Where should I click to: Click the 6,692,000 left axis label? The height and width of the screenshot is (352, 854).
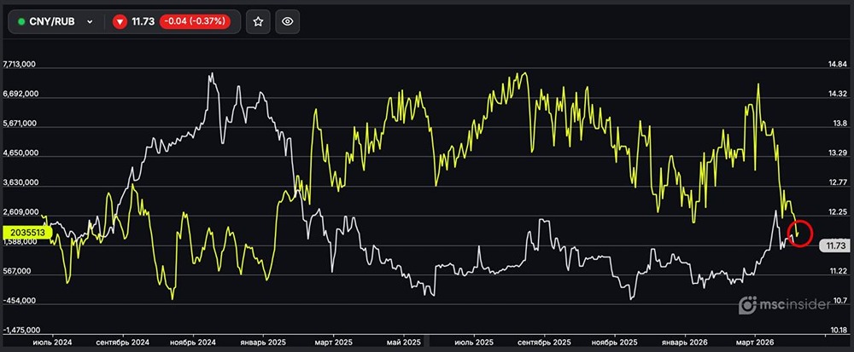(x=20, y=94)
